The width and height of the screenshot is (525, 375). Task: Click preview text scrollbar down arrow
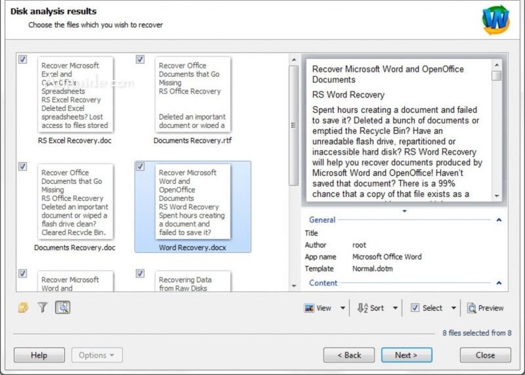(x=497, y=196)
